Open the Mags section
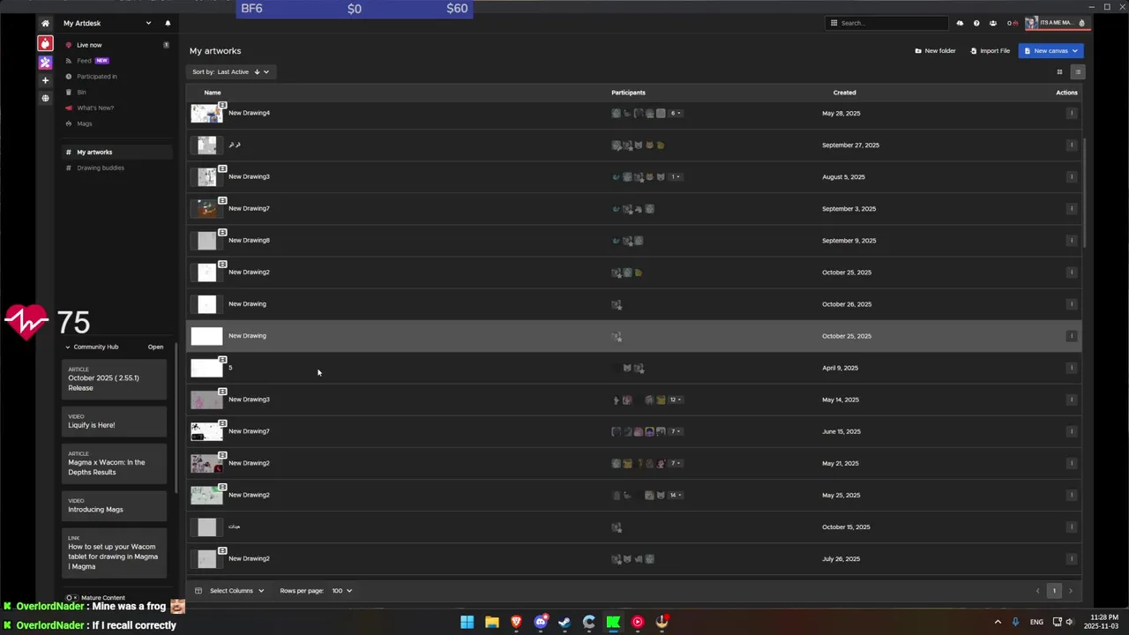 pyautogui.click(x=85, y=123)
